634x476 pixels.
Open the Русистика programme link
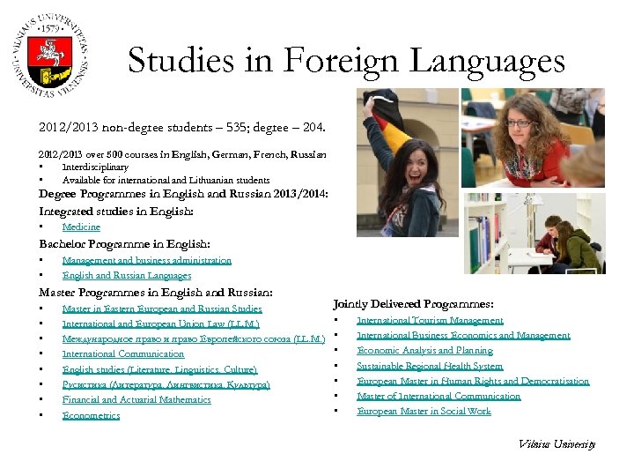tap(166, 384)
